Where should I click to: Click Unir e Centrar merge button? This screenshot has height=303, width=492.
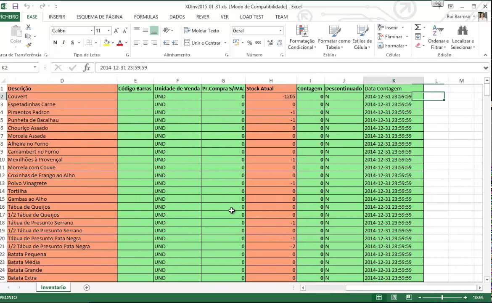[x=202, y=43]
